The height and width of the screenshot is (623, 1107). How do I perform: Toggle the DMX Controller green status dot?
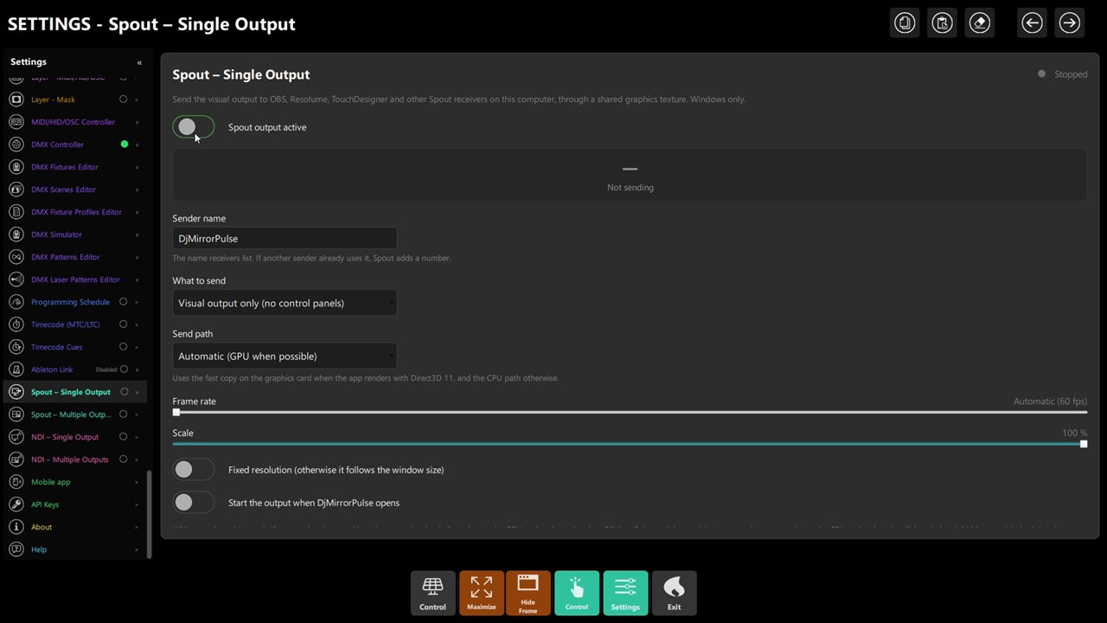125,145
